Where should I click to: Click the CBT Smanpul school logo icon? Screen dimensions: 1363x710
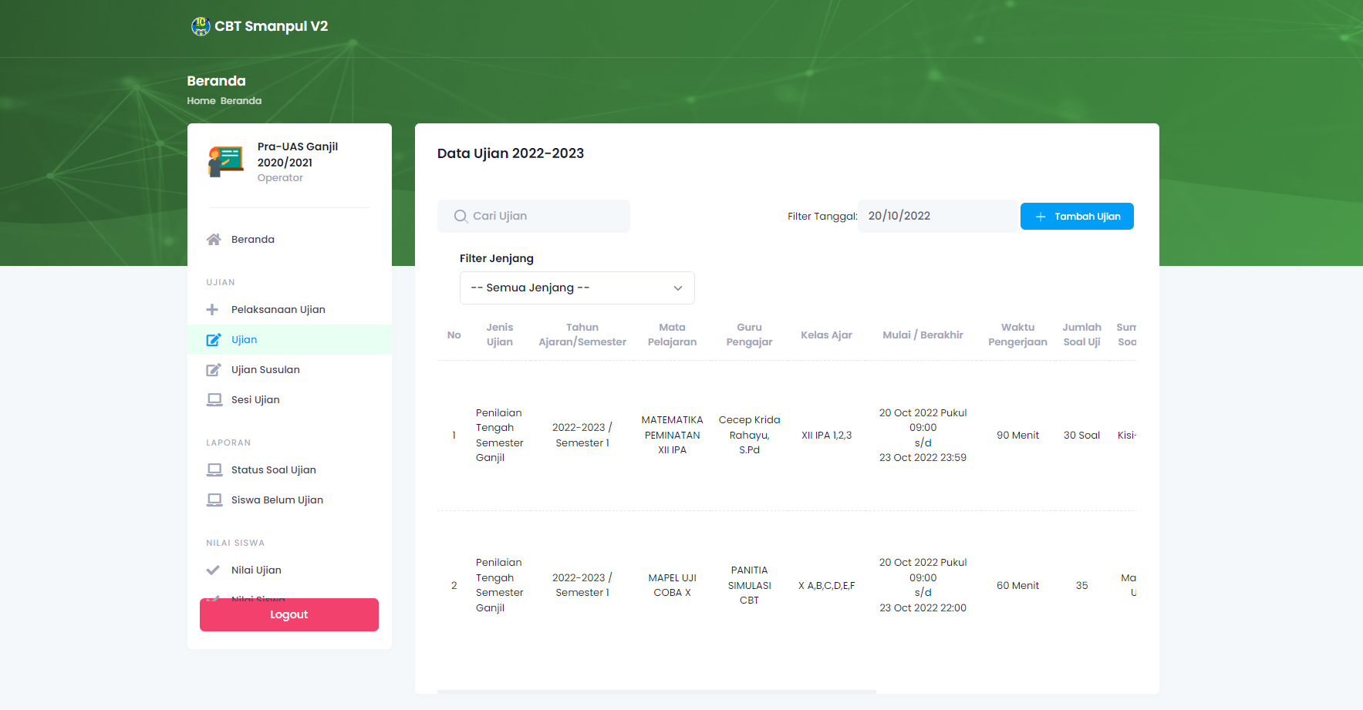[x=201, y=26]
